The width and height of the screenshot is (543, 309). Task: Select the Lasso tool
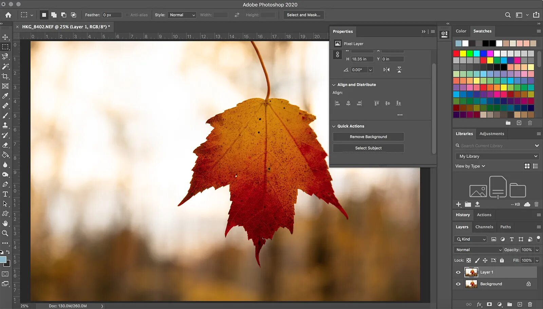point(5,56)
